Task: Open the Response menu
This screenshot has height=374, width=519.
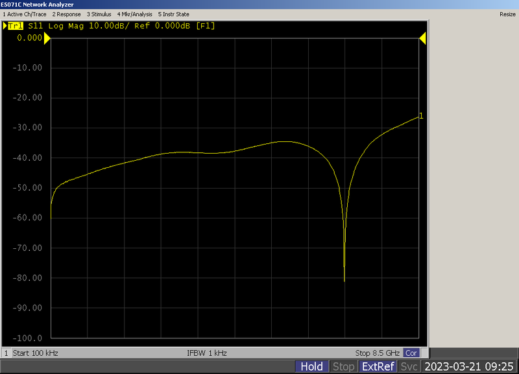Action: point(67,14)
